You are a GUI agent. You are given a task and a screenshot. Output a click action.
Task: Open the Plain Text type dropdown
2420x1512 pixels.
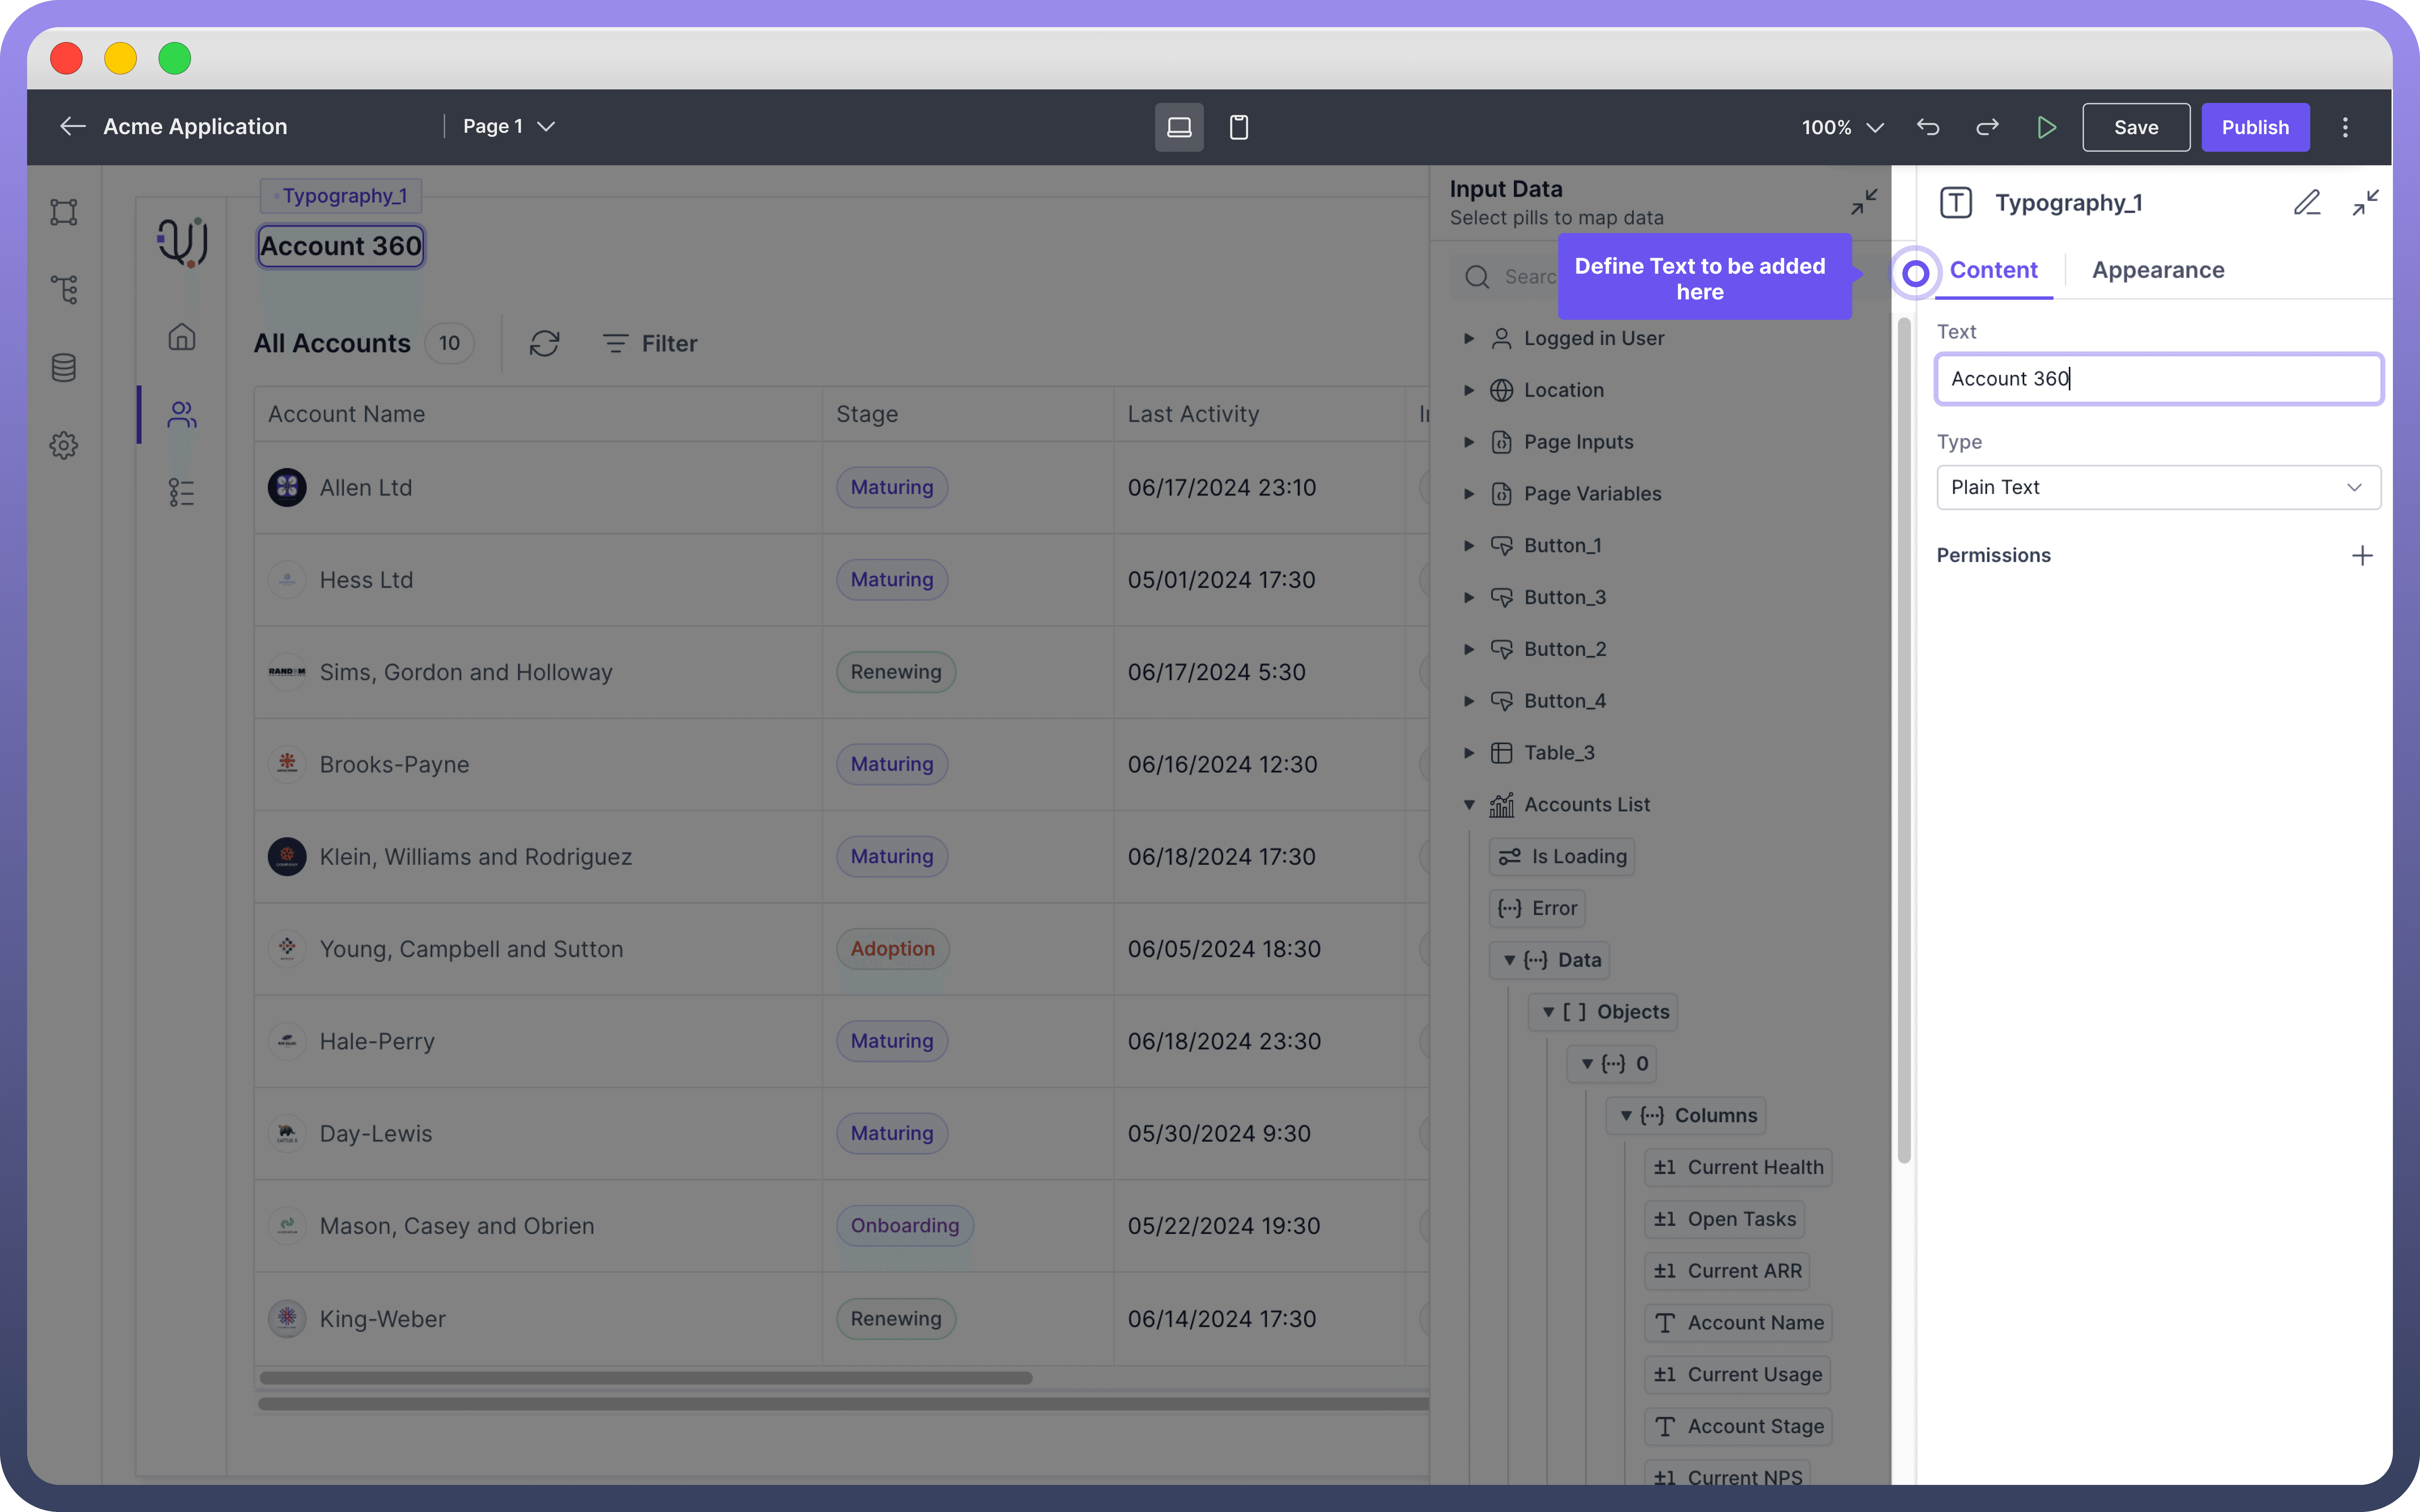coord(2158,487)
